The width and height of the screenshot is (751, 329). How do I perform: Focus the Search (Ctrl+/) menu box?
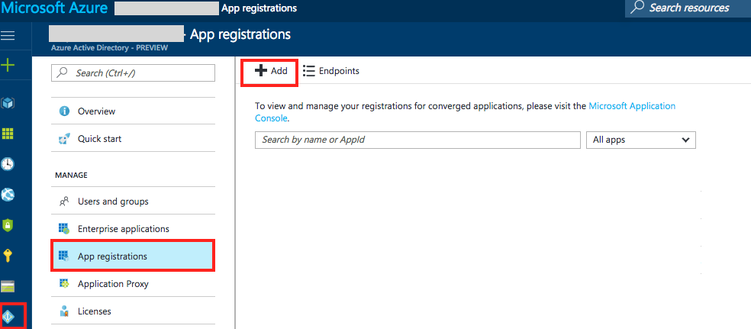point(133,73)
